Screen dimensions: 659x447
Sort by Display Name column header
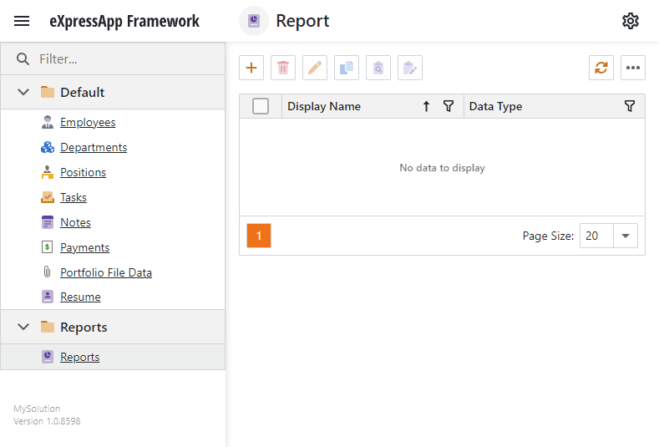point(324,106)
